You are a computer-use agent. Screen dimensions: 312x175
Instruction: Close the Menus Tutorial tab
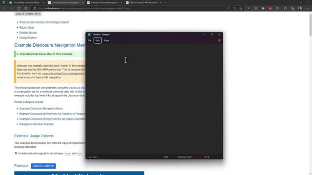[160, 2]
